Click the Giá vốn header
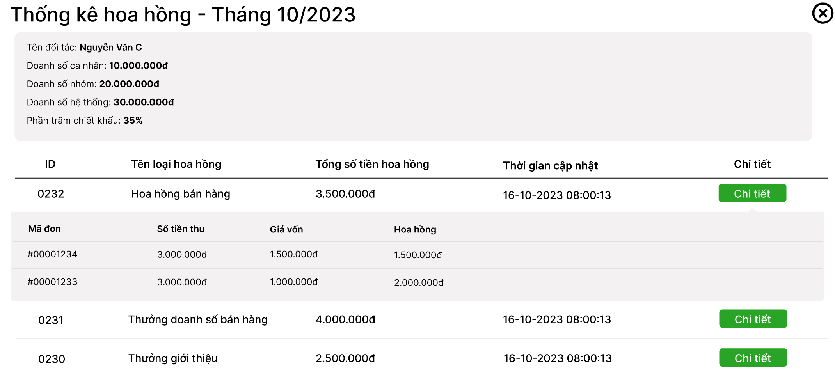The width and height of the screenshot is (835, 383). coord(286,229)
